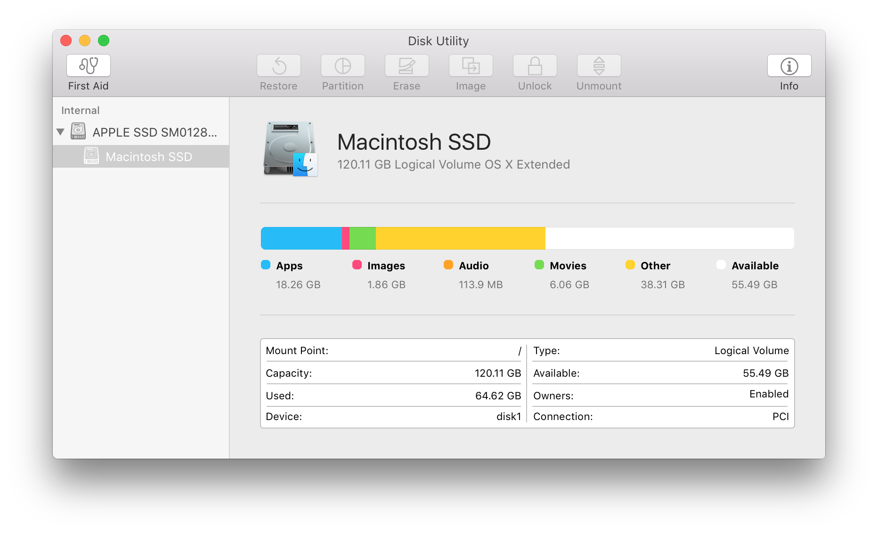Click the Connection PCI value

pos(780,417)
